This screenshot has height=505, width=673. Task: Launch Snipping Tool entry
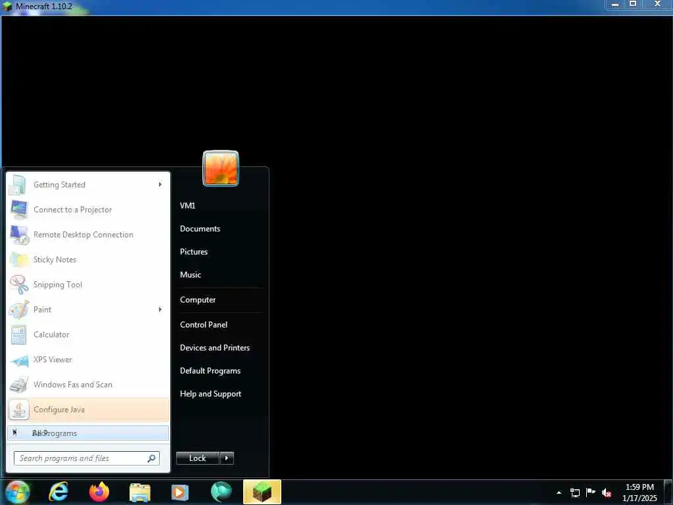tap(89, 285)
